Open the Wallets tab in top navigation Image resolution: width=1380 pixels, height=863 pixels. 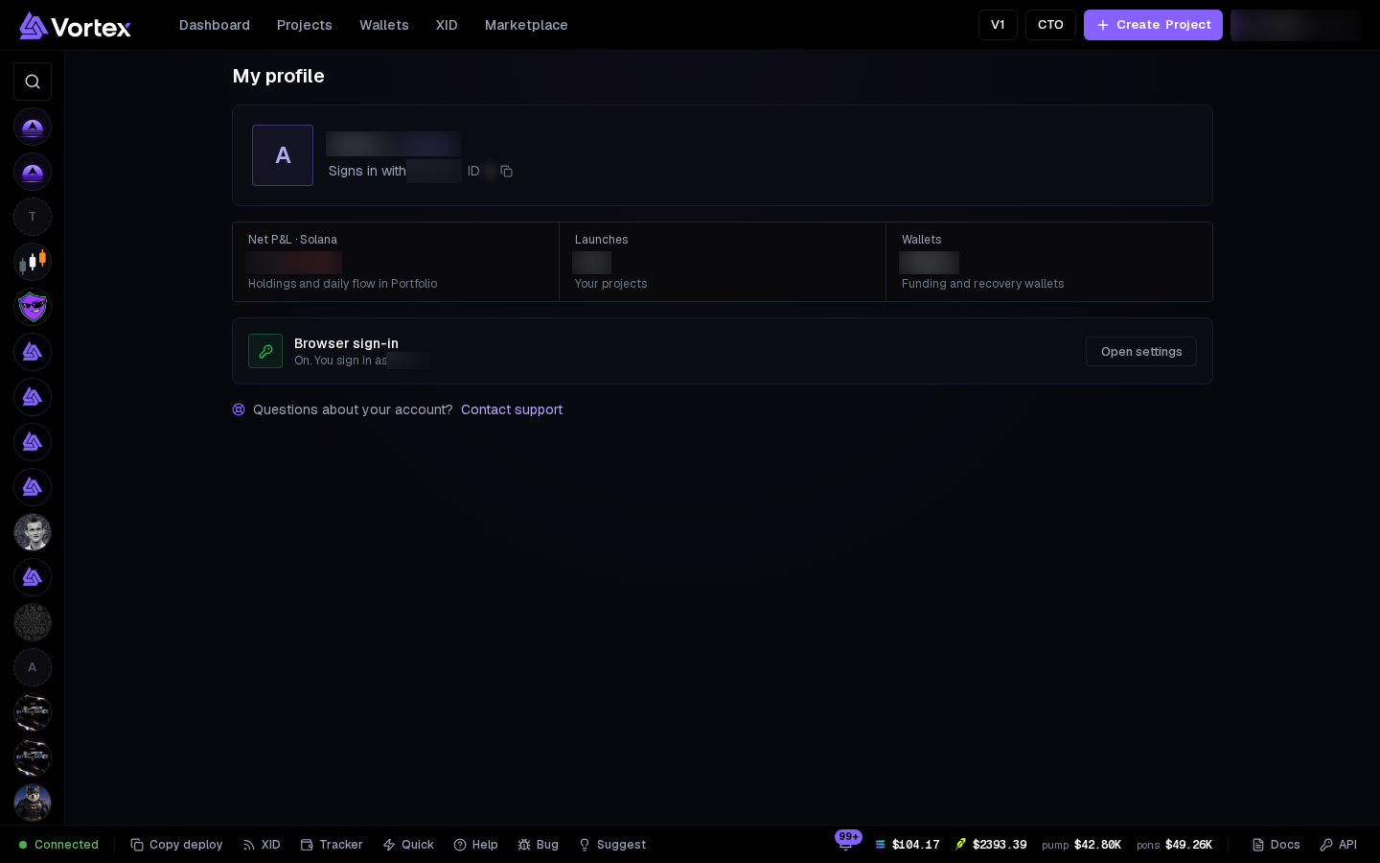pos(384,25)
